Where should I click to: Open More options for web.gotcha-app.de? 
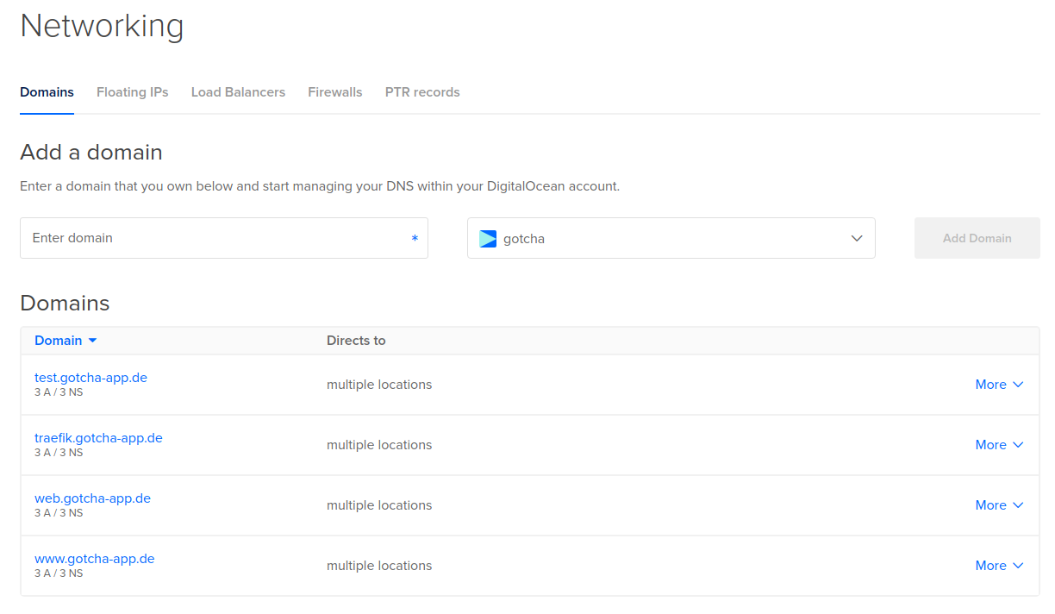(998, 505)
